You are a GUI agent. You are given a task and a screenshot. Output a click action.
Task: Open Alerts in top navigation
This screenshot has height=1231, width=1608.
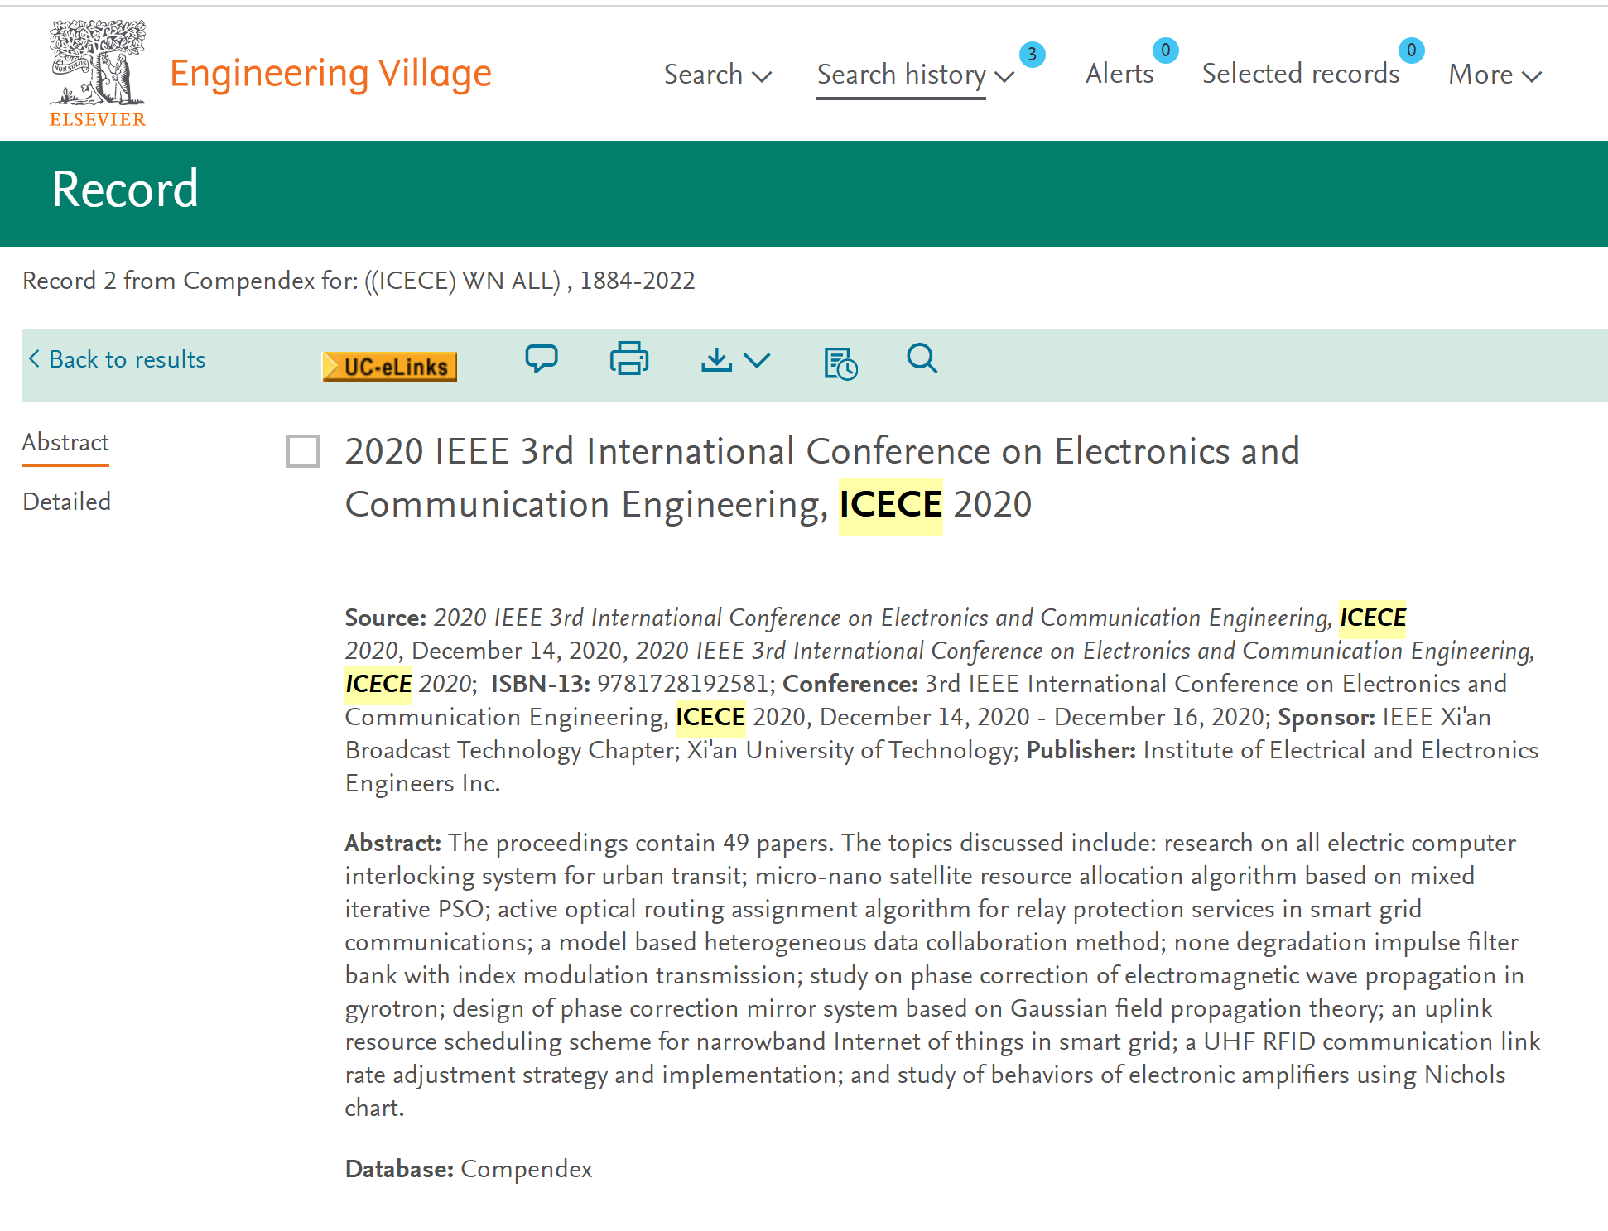point(1119,74)
